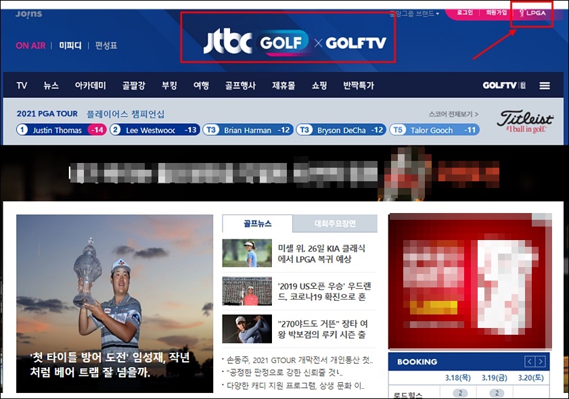This screenshot has width=569, height=399.
Task: Click BOOKING panel header
Action: coord(469,362)
